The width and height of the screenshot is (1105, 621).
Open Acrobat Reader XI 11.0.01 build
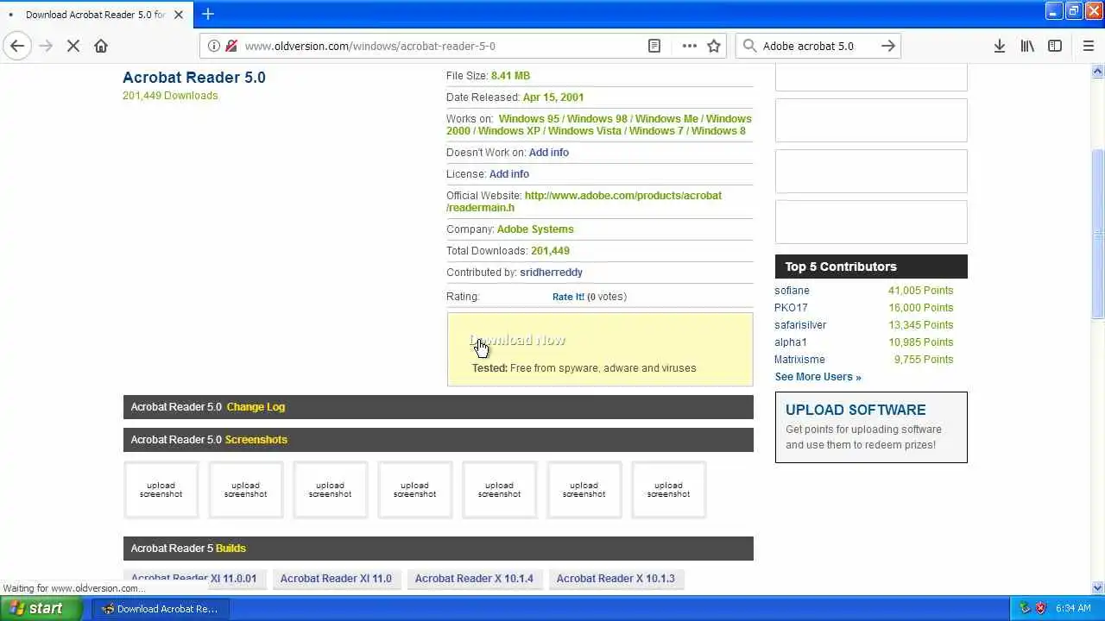[x=194, y=579]
